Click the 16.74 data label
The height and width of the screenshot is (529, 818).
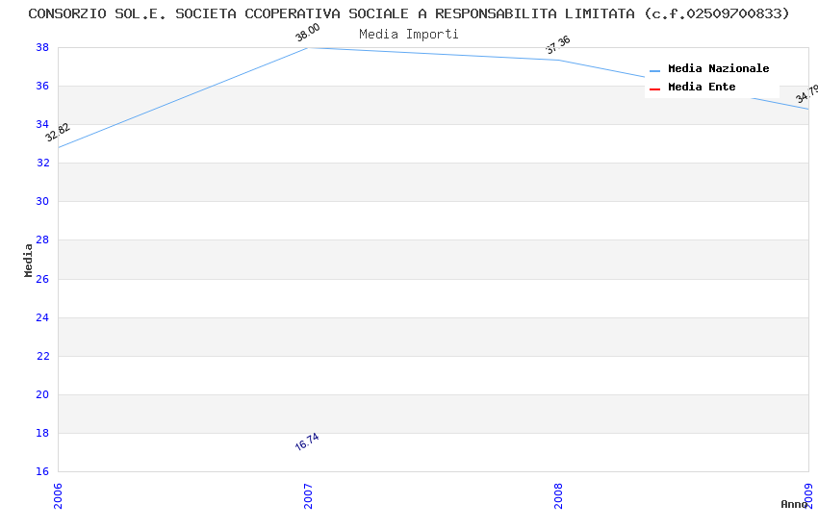click(307, 441)
